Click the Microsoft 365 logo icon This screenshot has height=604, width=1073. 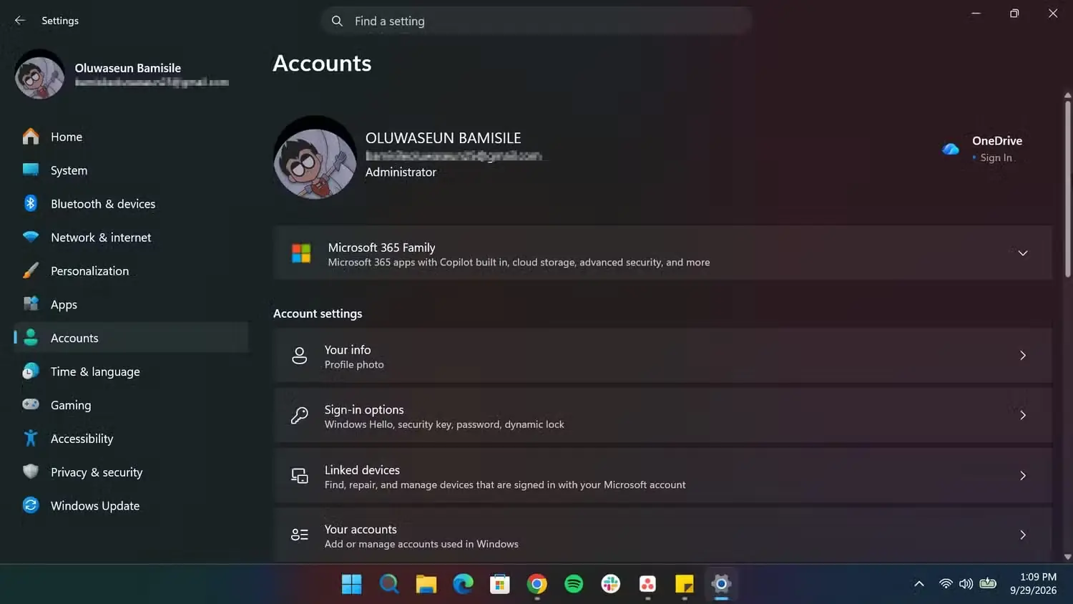[301, 253]
